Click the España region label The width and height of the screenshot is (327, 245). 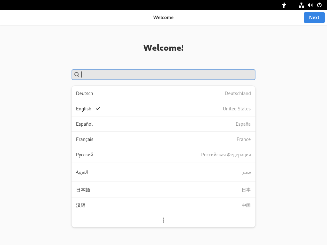pos(243,124)
